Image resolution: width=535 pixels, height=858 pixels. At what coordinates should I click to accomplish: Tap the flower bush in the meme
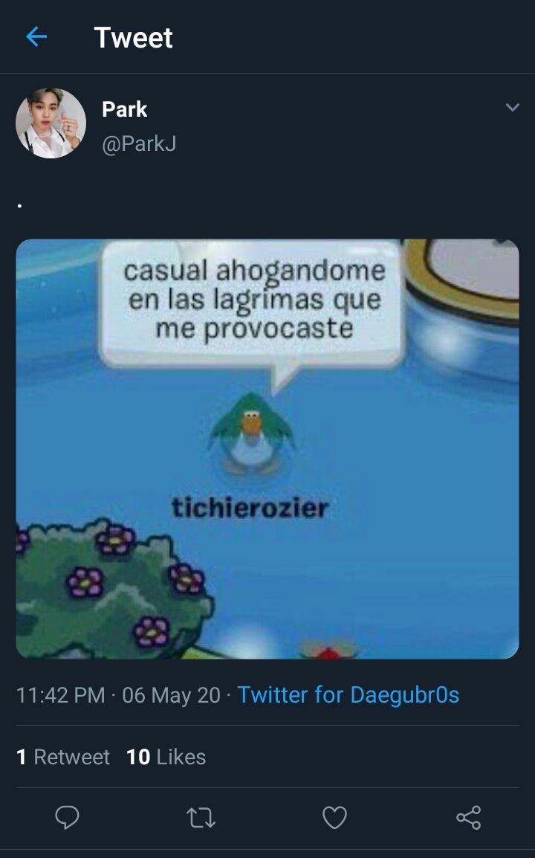point(112,588)
